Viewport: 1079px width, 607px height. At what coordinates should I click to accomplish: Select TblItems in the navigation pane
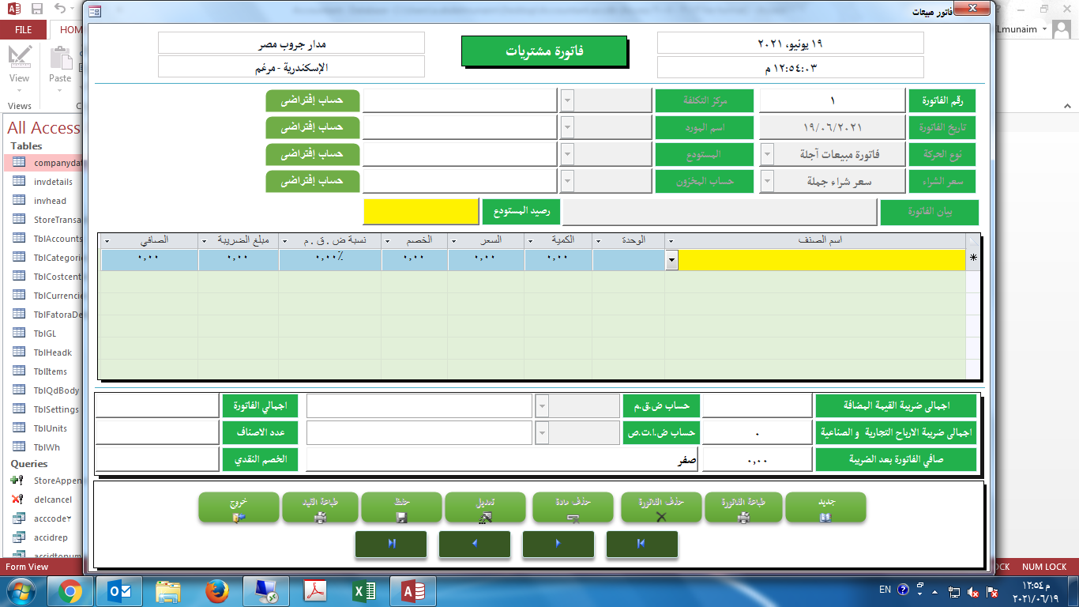click(x=51, y=371)
